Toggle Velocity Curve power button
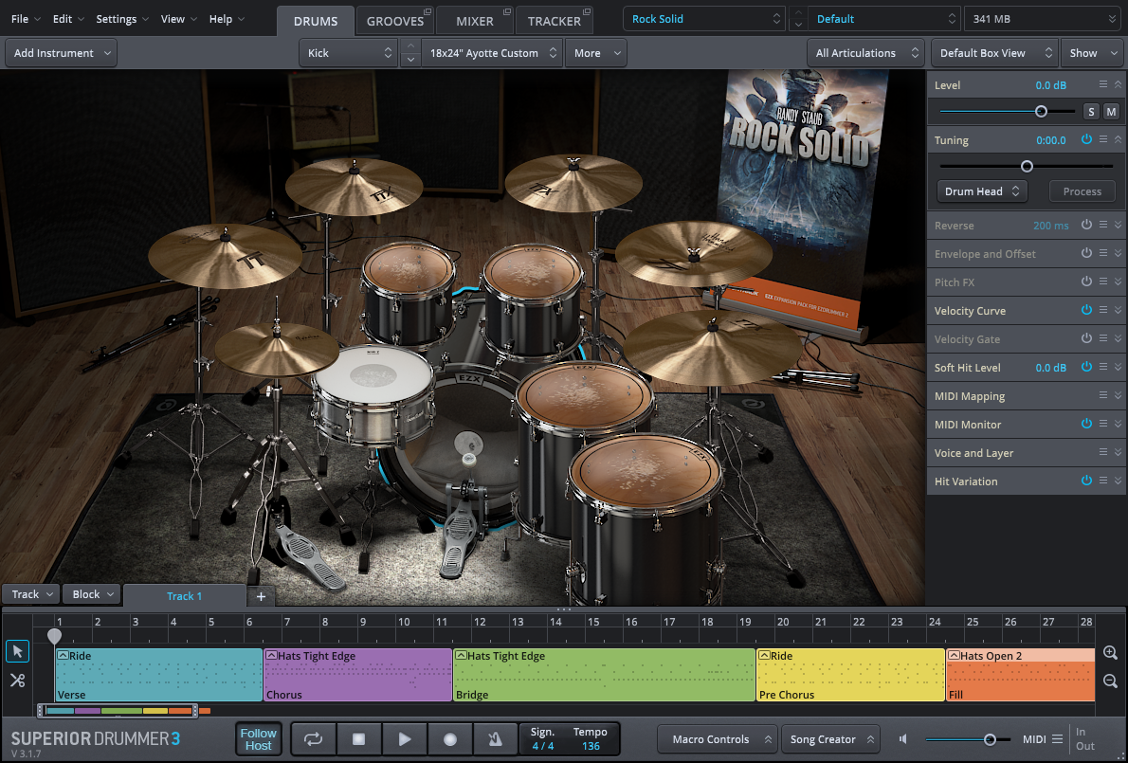 [1086, 310]
